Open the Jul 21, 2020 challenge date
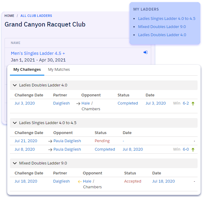This screenshot has width=203, height=197. [26, 141]
